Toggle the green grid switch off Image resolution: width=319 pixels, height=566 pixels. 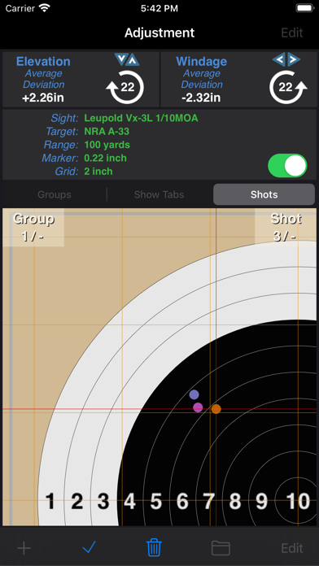pyautogui.click(x=287, y=166)
